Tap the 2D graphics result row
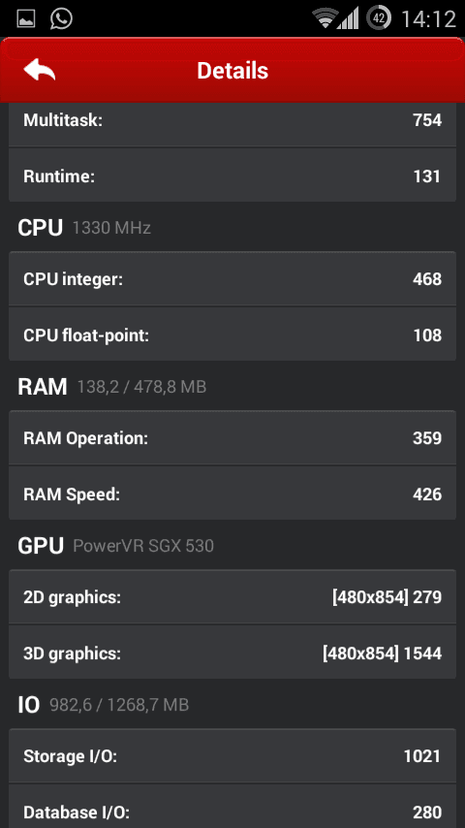 point(232,596)
